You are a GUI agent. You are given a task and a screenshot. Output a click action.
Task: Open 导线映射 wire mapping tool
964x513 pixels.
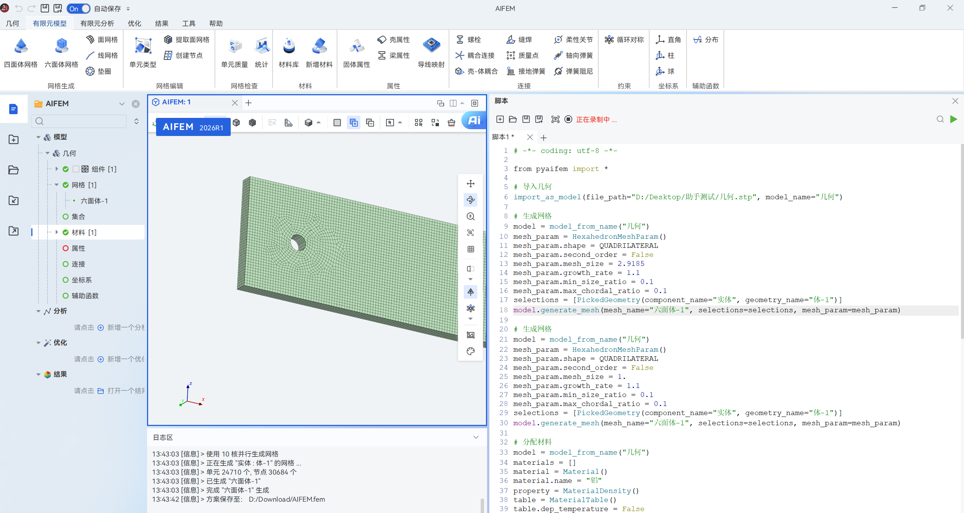[431, 53]
